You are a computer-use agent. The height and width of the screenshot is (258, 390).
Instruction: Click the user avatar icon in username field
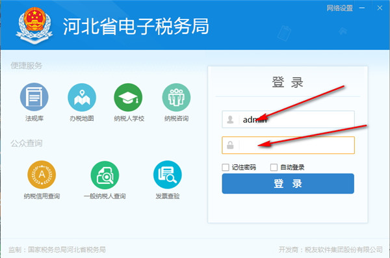(230, 120)
